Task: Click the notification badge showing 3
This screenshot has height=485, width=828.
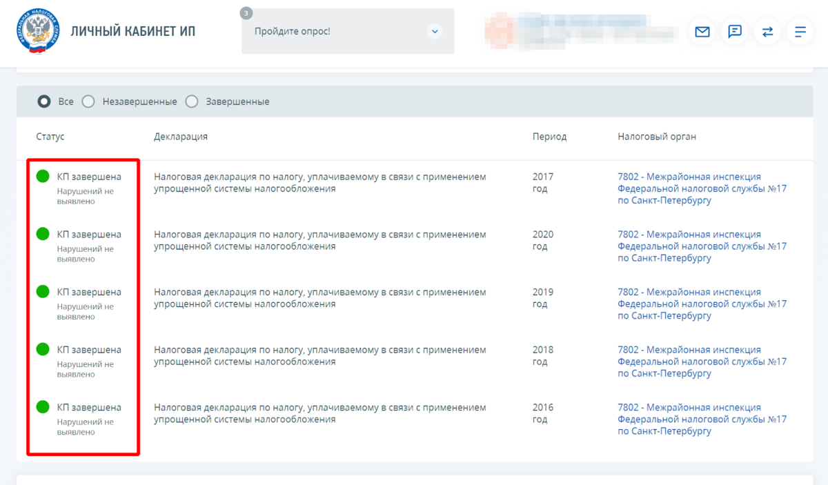Action: click(246, 13)
